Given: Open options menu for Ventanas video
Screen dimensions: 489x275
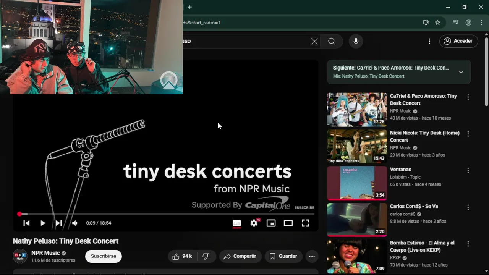Looking at the screenshot, I should pyautogui.click(x=468, y=171).
